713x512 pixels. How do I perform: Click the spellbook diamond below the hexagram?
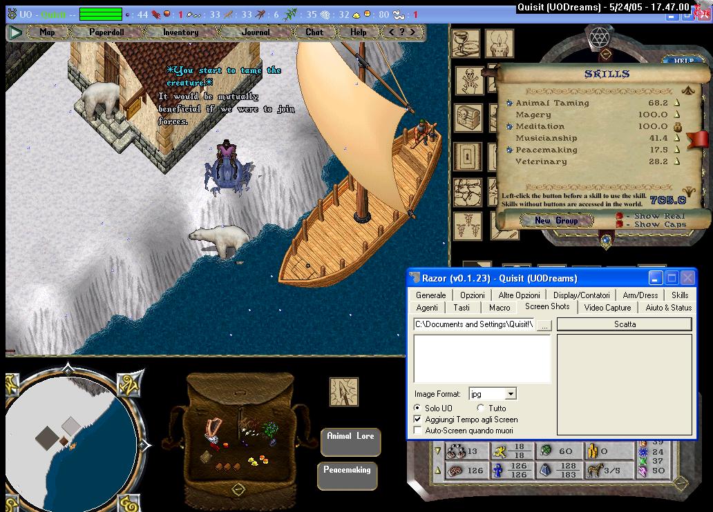pyautogui.click(x=605, y=54)
